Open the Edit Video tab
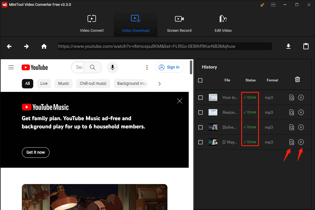The height and width of the screenshot is (210, 315). [223, 24]
